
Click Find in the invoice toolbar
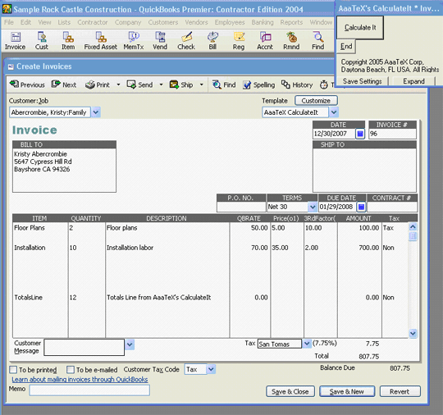coord(224,84)
